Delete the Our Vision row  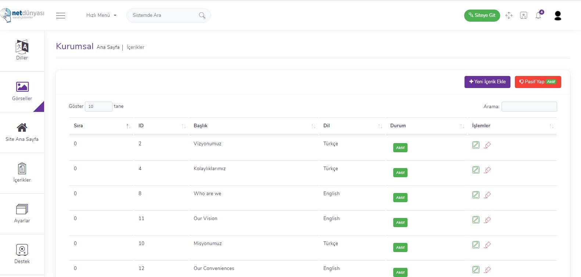pyautogui.click(x=487, y=220)
